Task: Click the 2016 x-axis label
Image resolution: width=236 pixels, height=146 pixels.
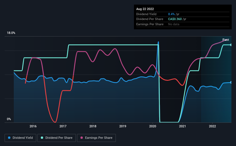Action: click(x=33, y=126)
